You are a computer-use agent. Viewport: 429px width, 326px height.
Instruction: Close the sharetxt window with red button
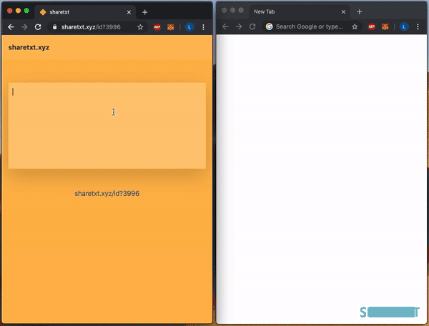point(10,11)
